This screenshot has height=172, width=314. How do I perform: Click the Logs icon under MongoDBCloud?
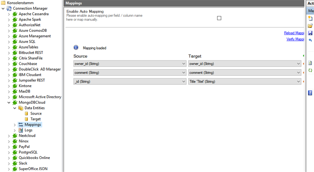click(x=21, y=130)
